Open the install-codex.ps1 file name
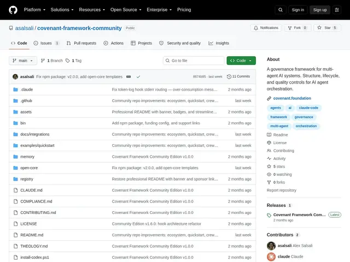This screenshot has height=262, width=350. (34, 257)
